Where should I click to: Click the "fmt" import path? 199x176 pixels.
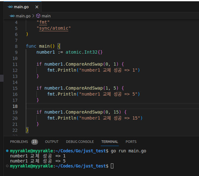pos(44,22)
